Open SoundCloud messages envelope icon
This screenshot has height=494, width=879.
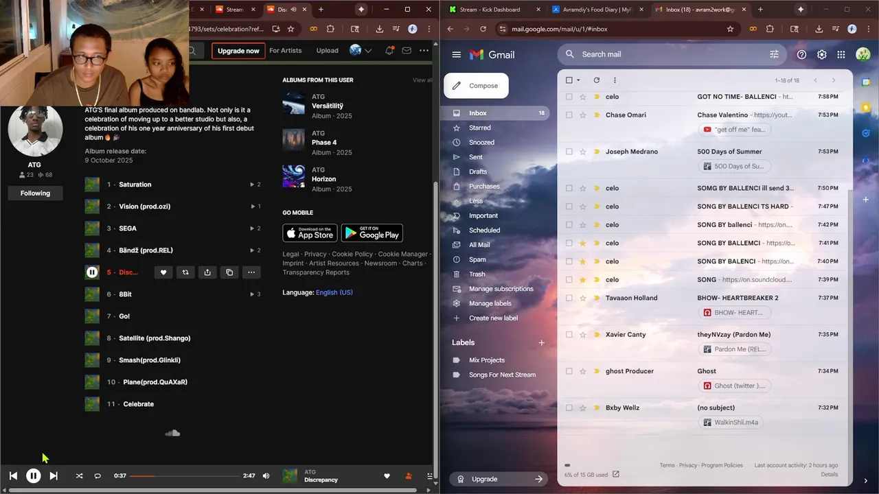pyautogui.click(x=407, y=51)
